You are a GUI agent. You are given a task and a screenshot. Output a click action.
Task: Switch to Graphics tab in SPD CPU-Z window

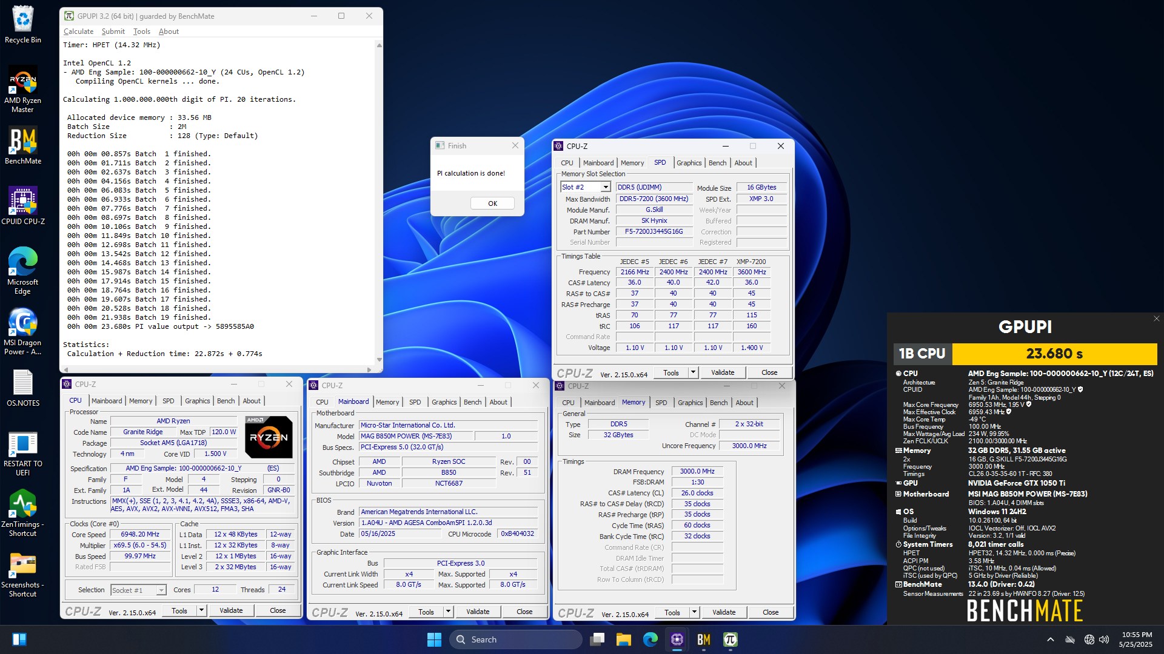[689, 163]
